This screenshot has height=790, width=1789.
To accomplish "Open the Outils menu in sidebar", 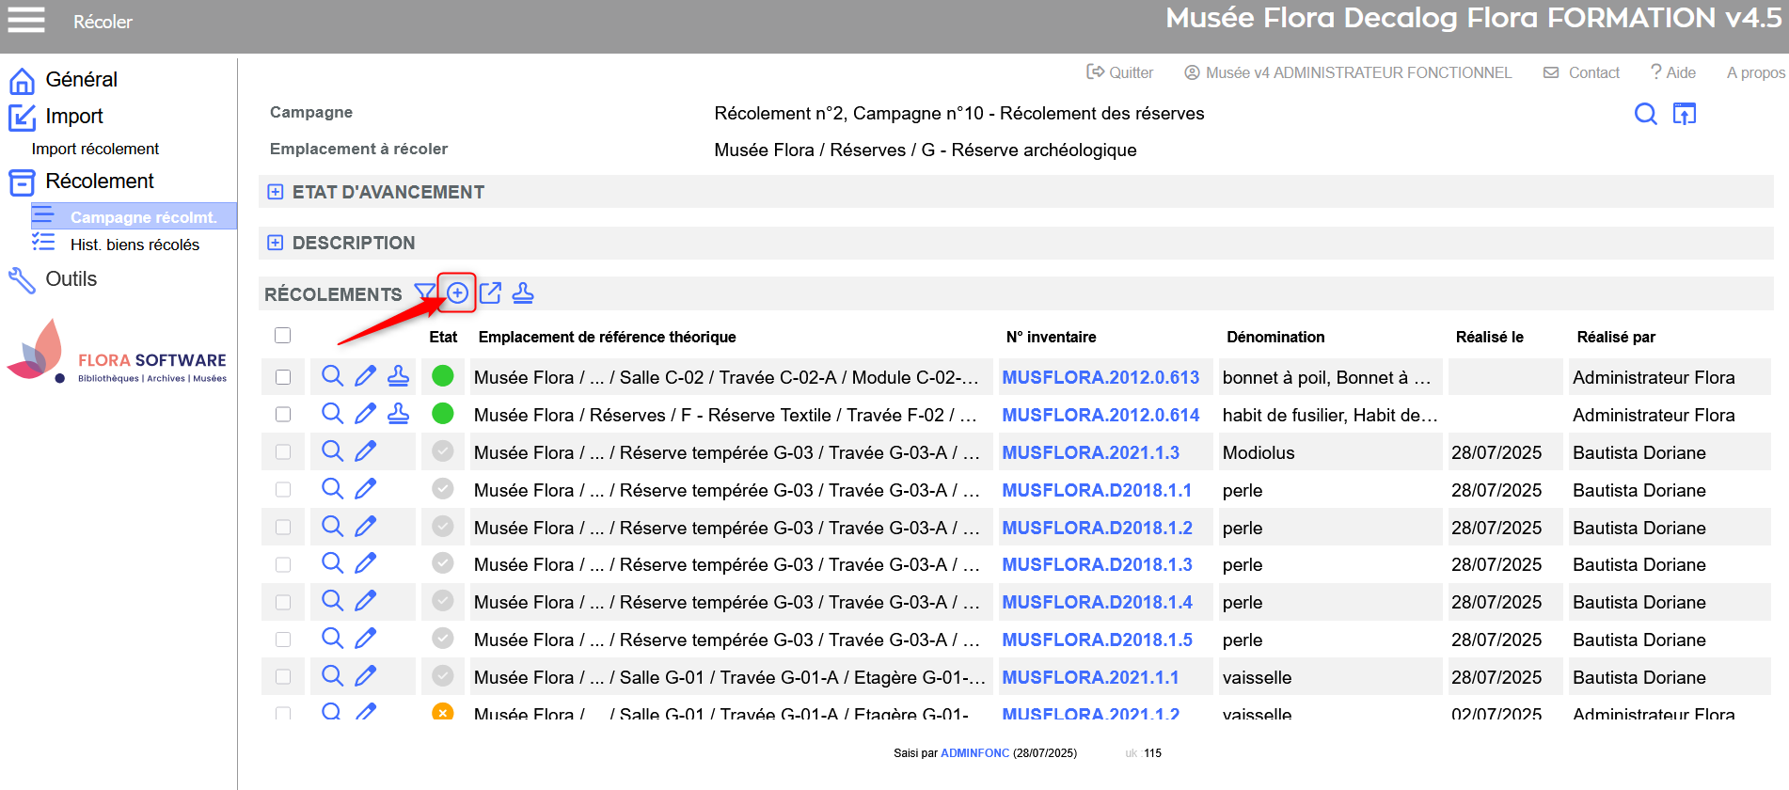I will point(71,279).
